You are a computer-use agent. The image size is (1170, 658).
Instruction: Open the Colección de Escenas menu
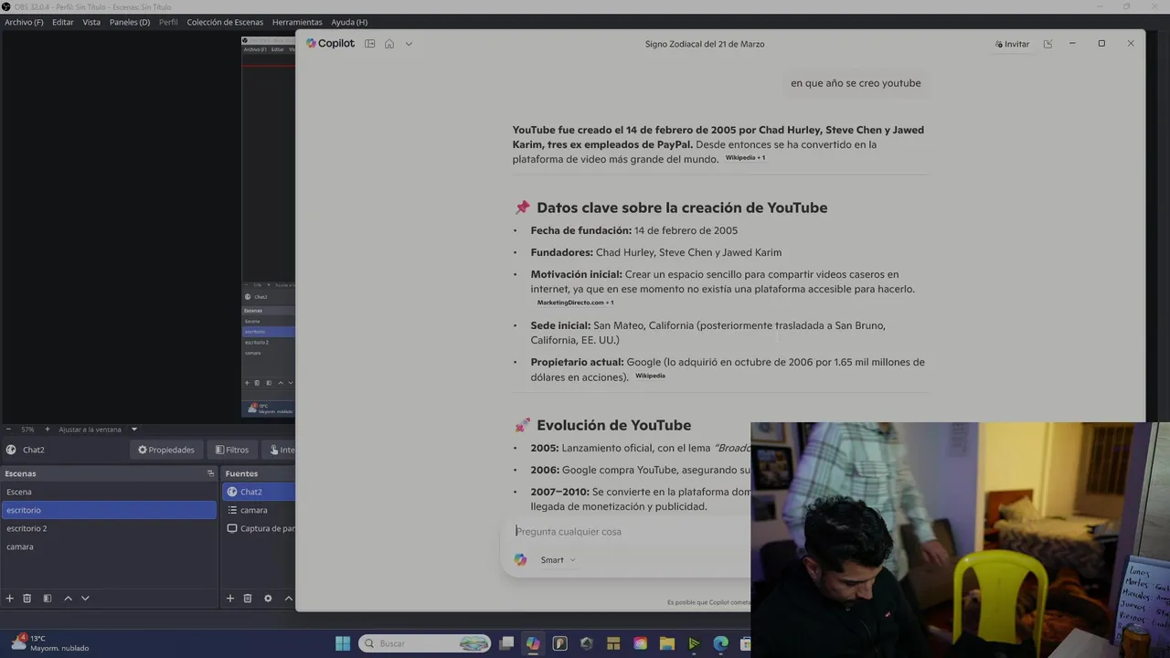(x=225, y=22)
